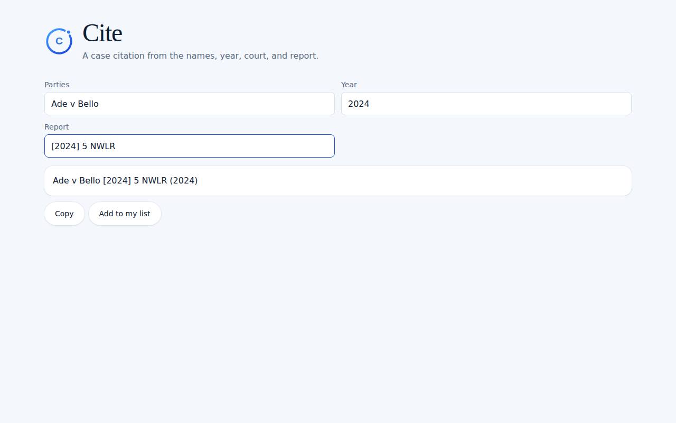This screenshot has width=676, height=423.
Task: Add the citation to my list
Action: pyautogui.click(x=125, y=214)
